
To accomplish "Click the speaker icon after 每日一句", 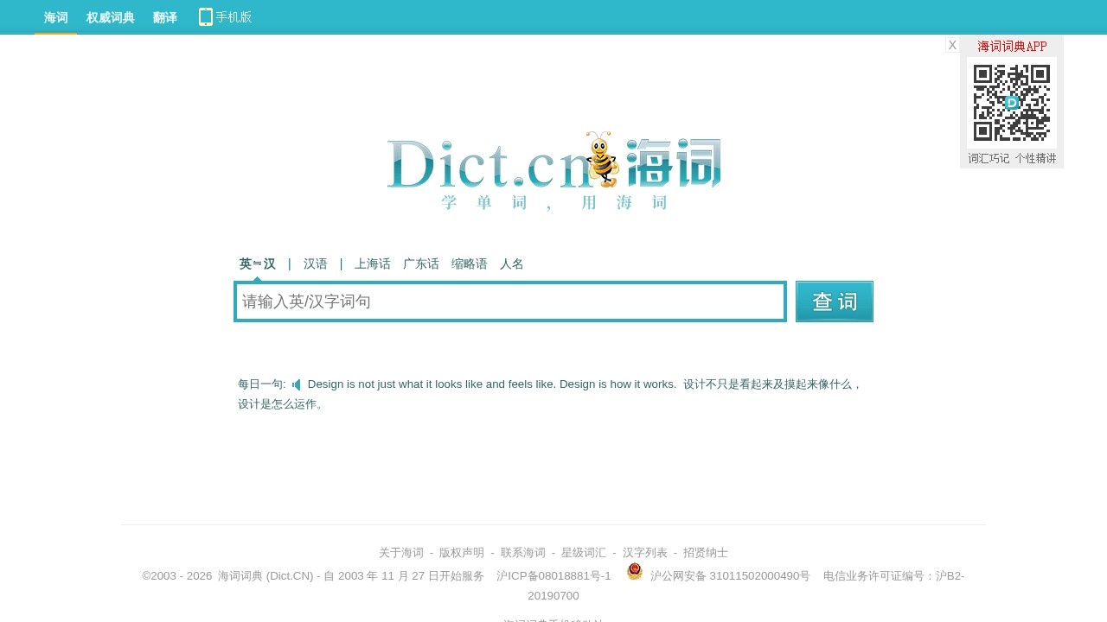I will coord(296,384).
